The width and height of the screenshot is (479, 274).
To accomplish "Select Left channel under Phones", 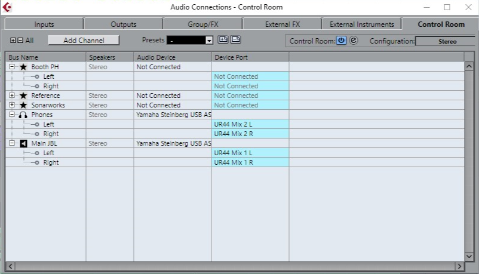I will [x=48, y=124].
